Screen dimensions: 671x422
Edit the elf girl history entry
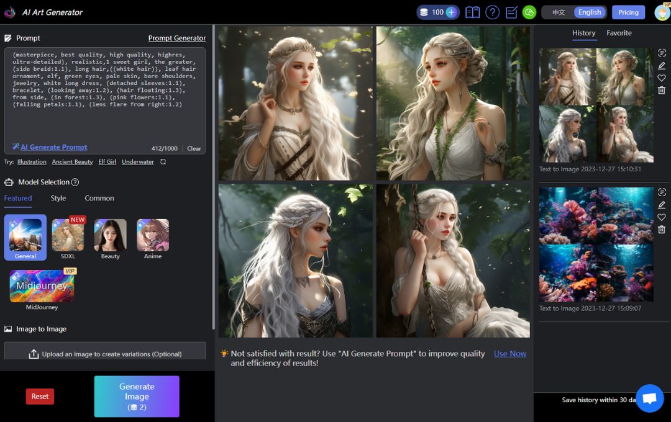[662, 65]
